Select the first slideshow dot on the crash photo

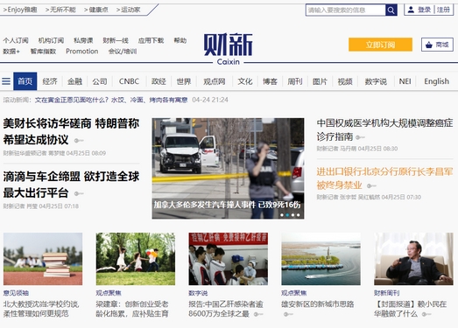point(282,215)
